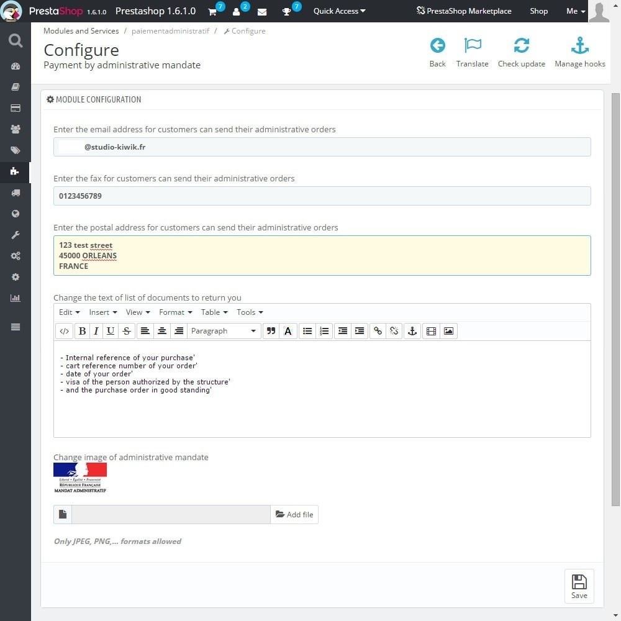Viewport: 621px width, 621px height.
Task: Focus the fax number field
Action: point(322,196)
